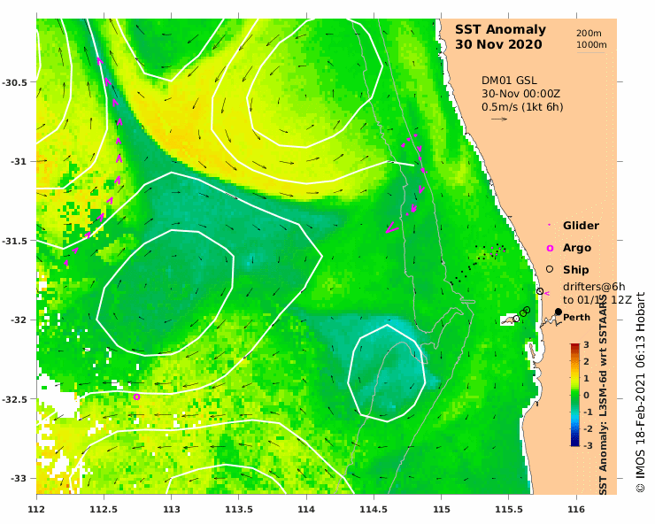Screen dimensions: 655x524
Task: Click the 'Perth' city label
Action: point(576,318)
